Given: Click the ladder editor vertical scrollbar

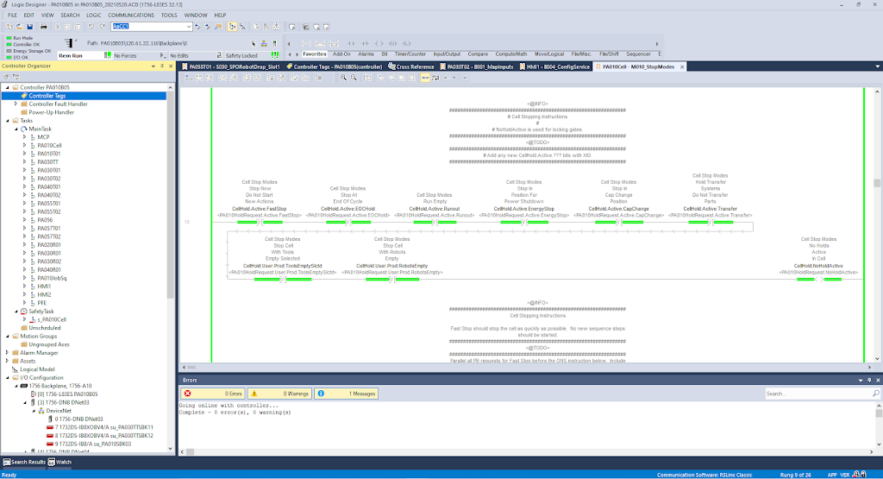Looking at the screenshot, I should coord(876,259).
